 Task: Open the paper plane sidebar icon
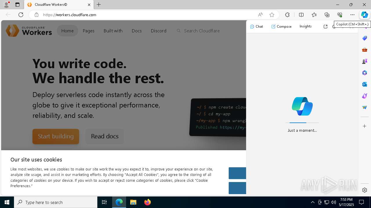365,107
